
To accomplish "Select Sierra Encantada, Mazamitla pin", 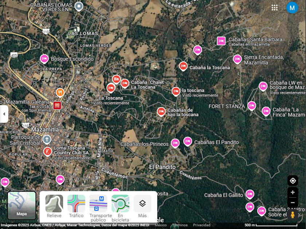I will 237,59.
